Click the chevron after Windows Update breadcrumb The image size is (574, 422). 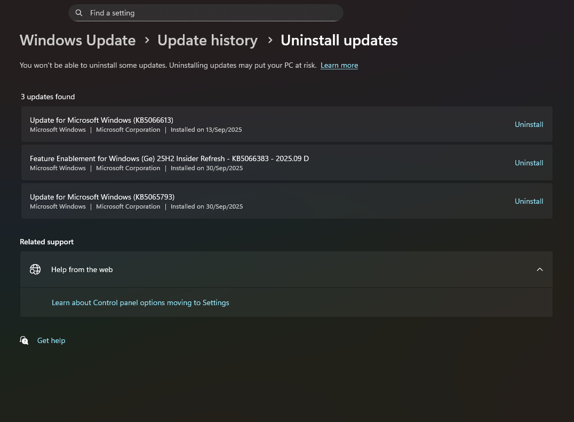tap(147, 40)
